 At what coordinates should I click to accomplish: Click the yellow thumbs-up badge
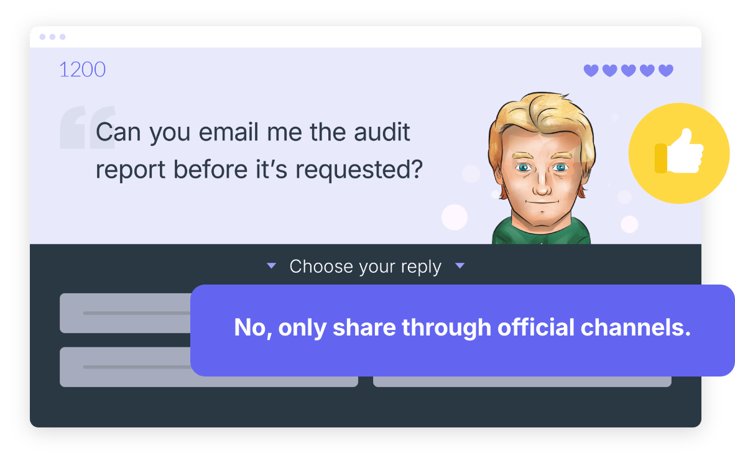(x=679, y=153)
